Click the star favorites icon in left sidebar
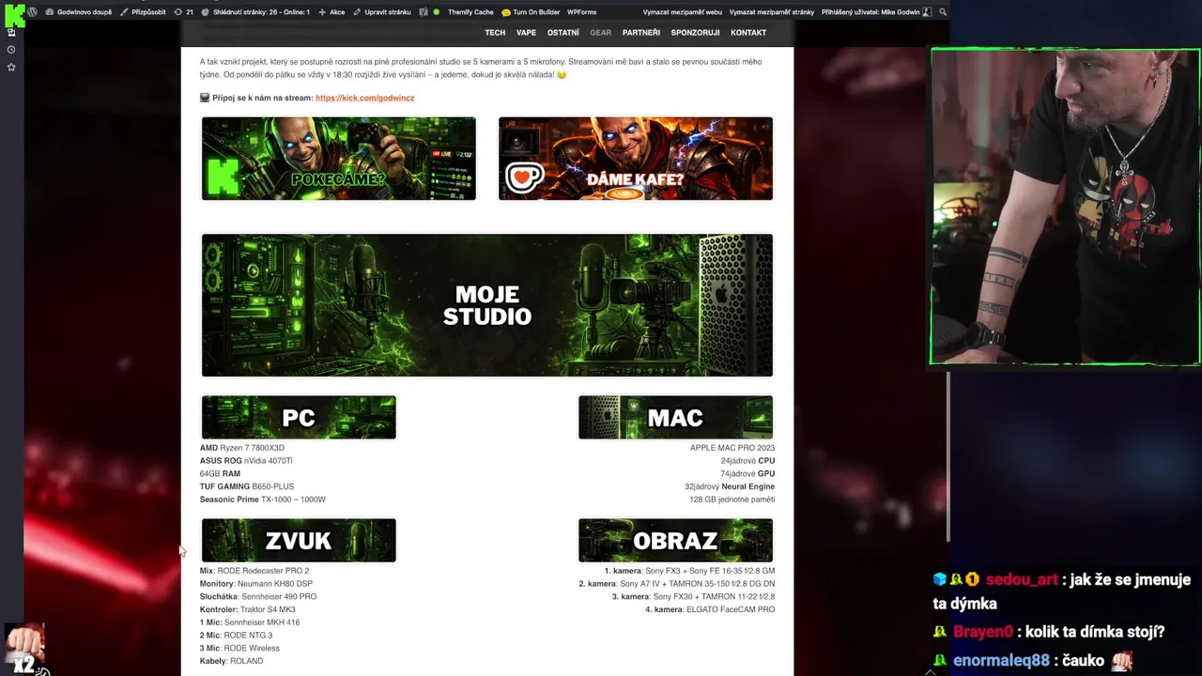1202x676 pixels. coord(11,68)
